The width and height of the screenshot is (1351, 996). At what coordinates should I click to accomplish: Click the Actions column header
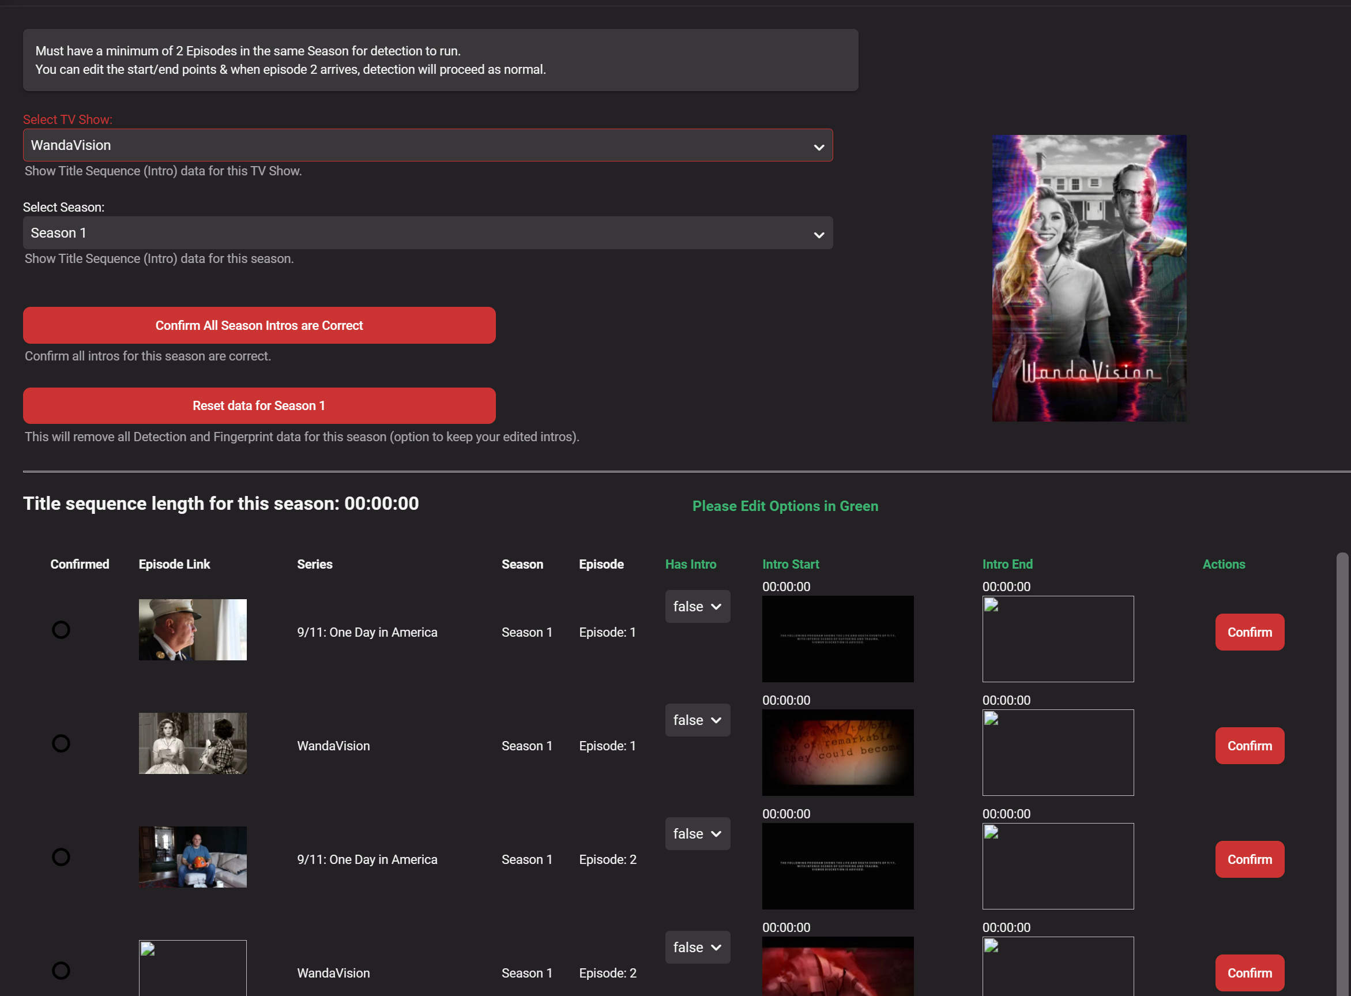tap(1223, 564)
